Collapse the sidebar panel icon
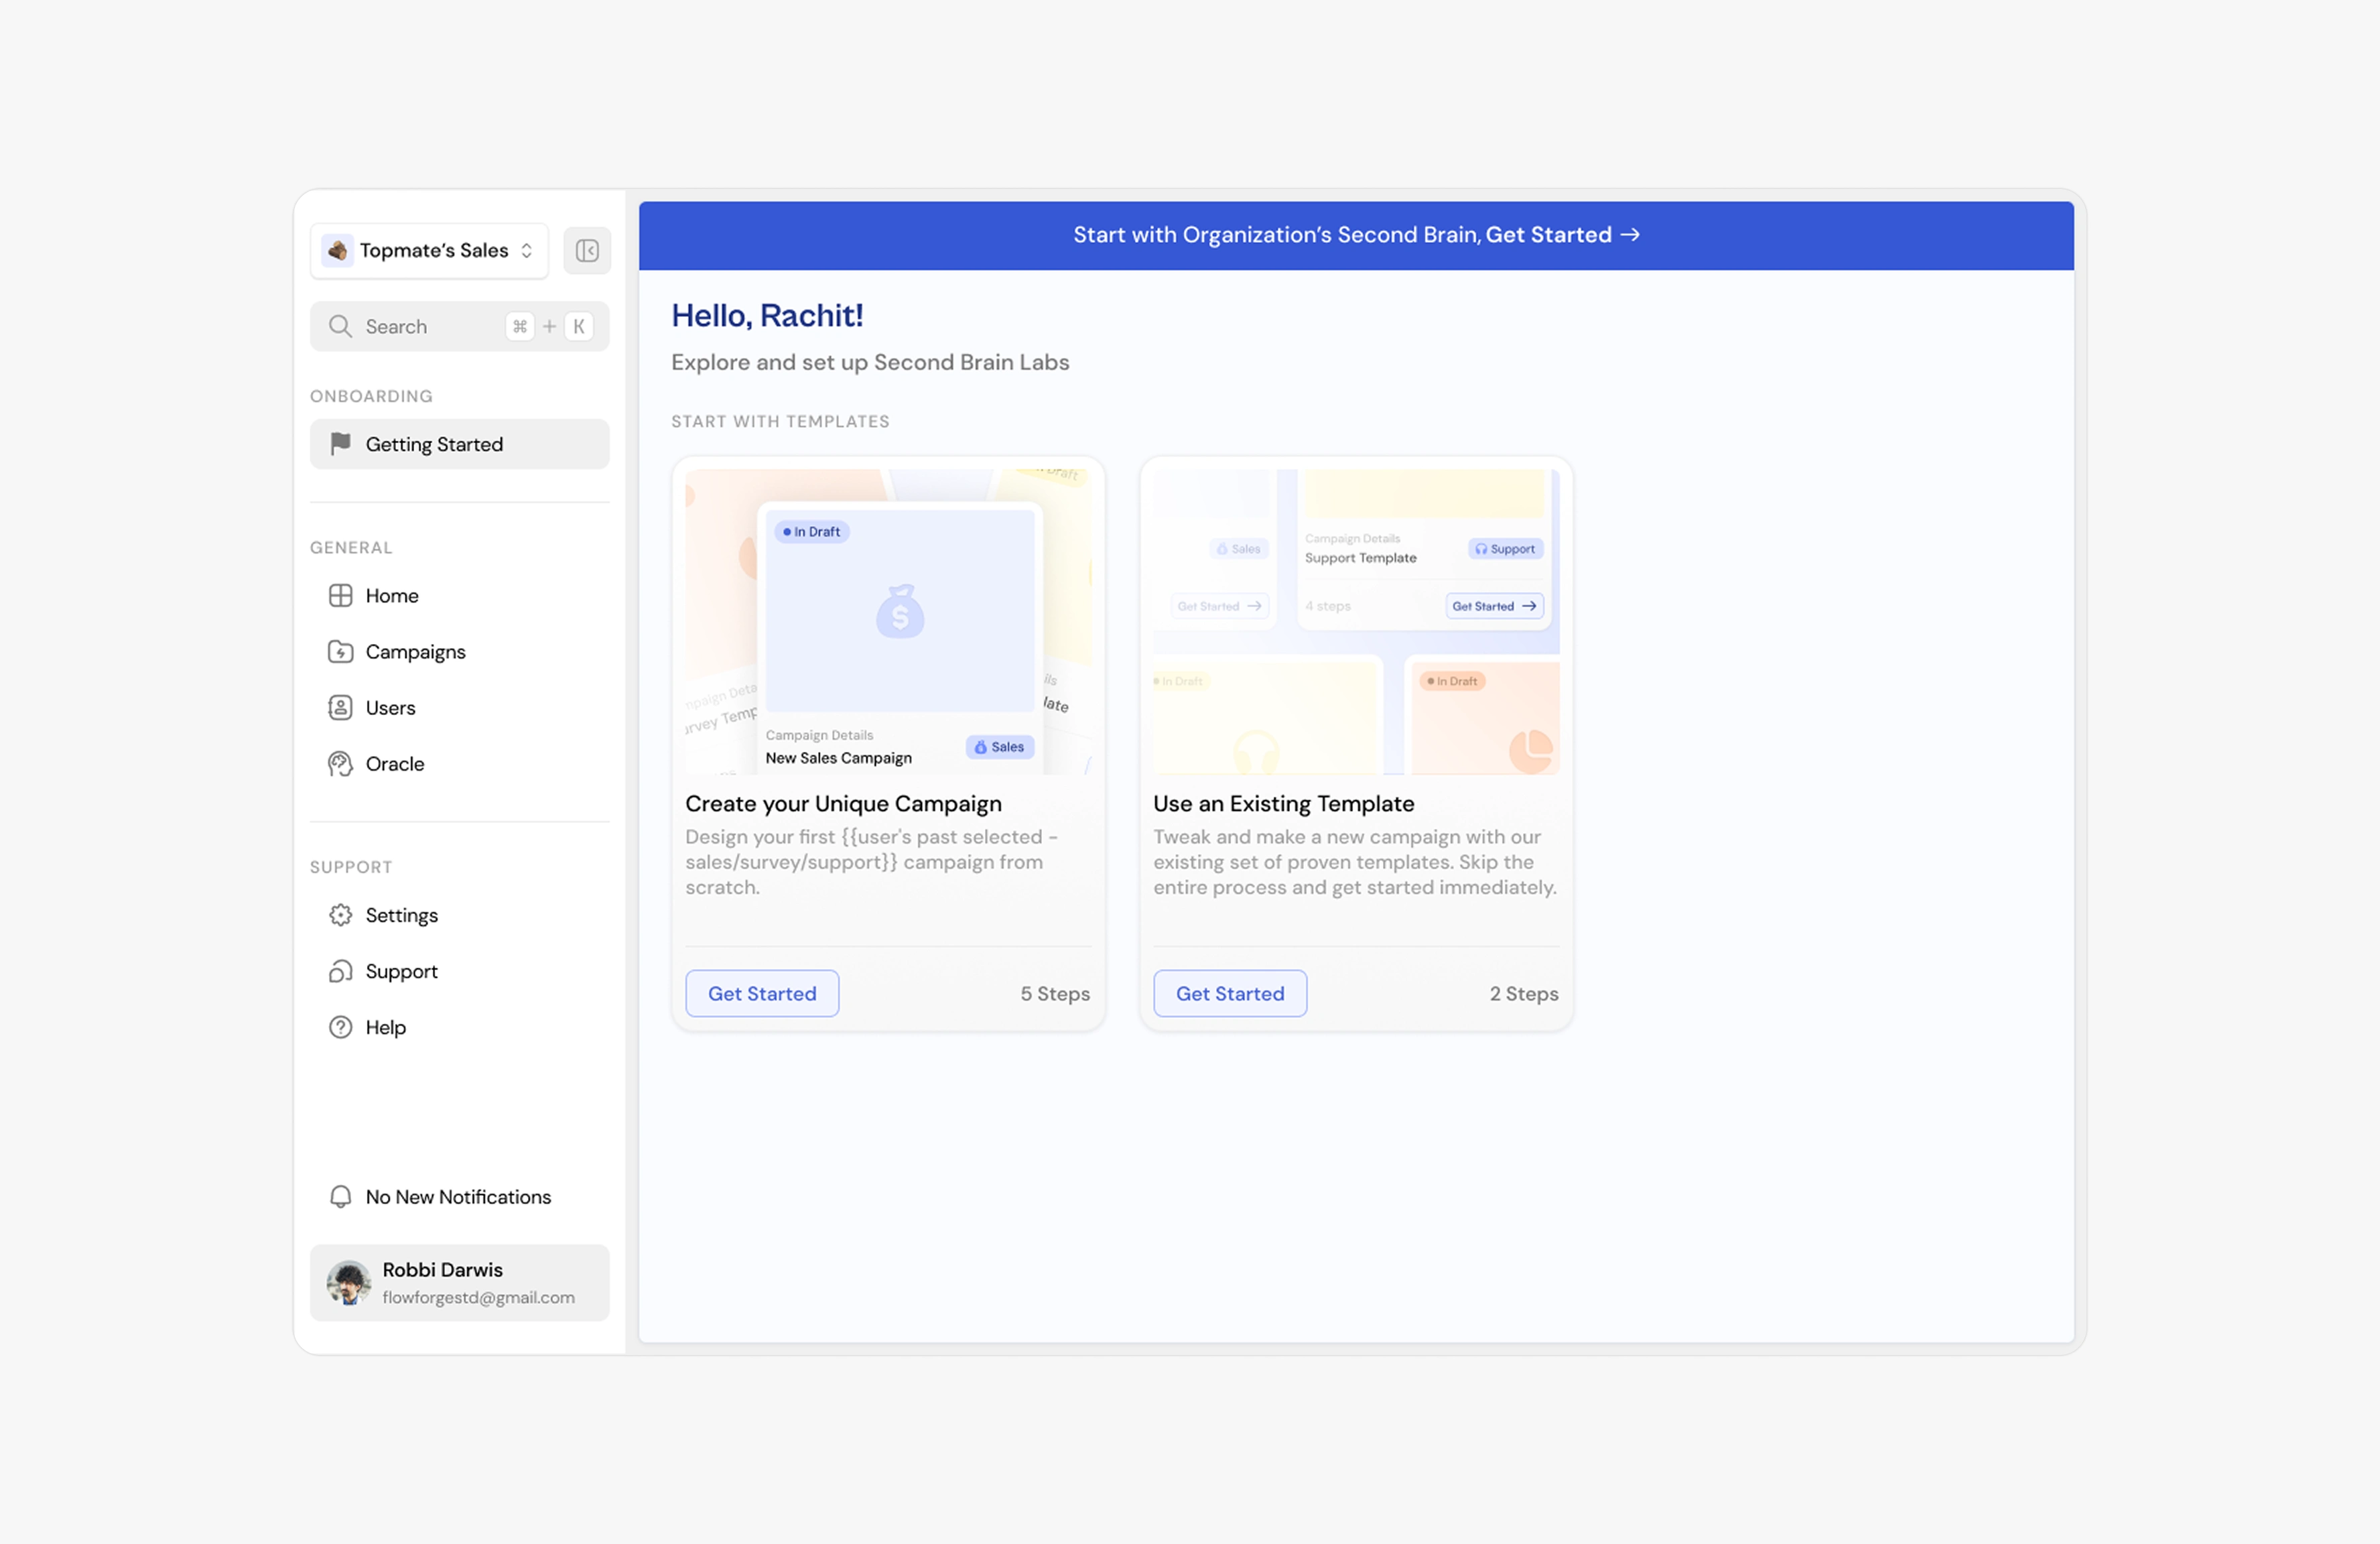 tap(587, 250)
